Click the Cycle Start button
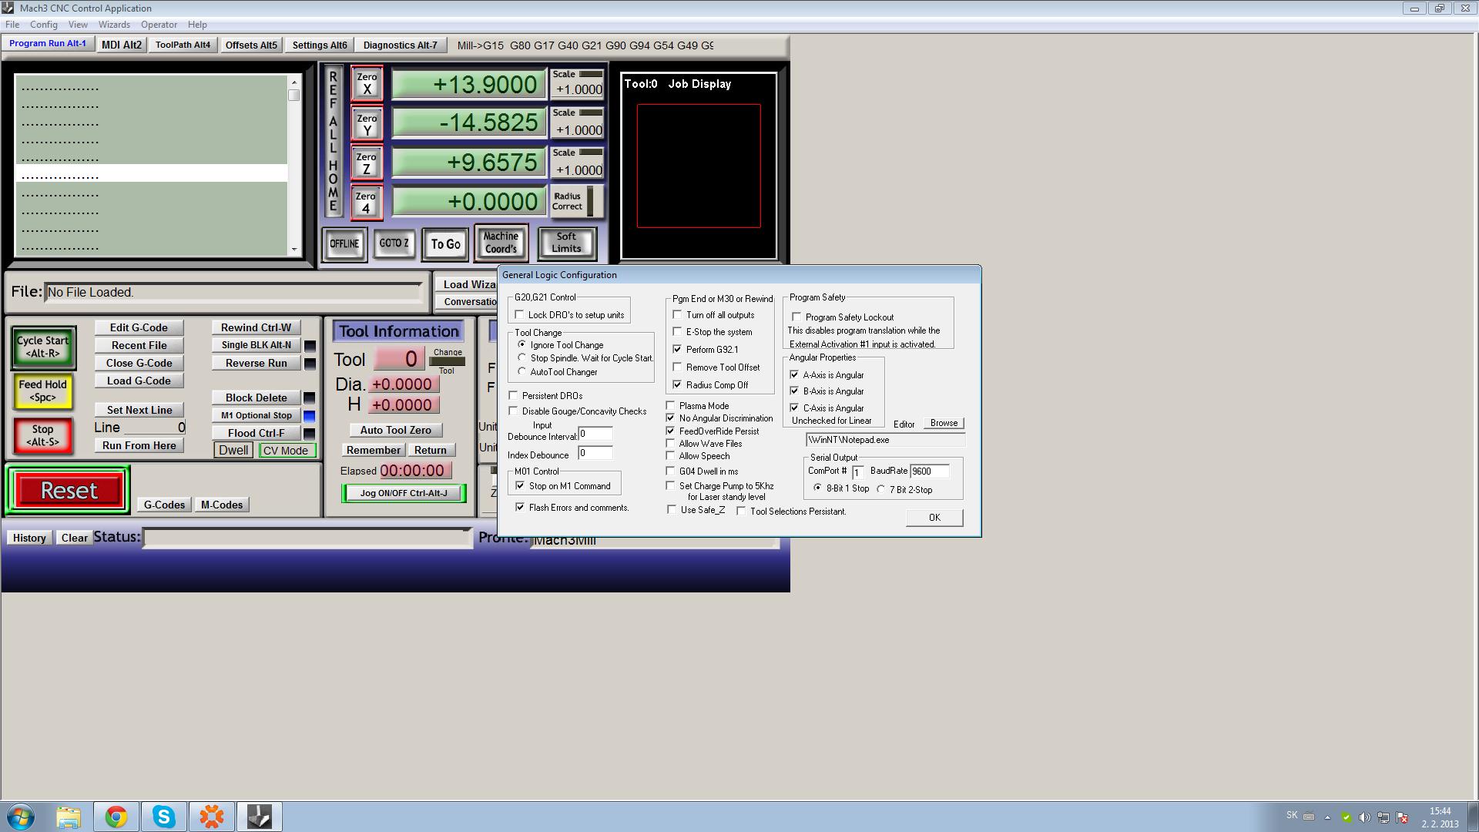The height and width of the screenshot is (832, 1479). coord(43,347)
